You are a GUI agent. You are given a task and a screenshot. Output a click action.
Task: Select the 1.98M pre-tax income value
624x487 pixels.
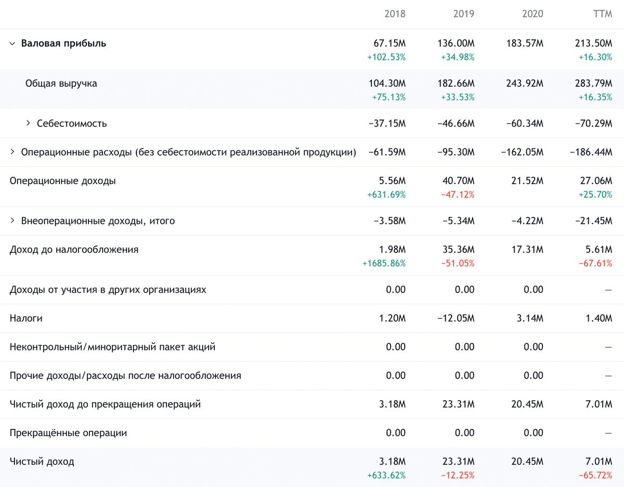[x=392, y=250]
